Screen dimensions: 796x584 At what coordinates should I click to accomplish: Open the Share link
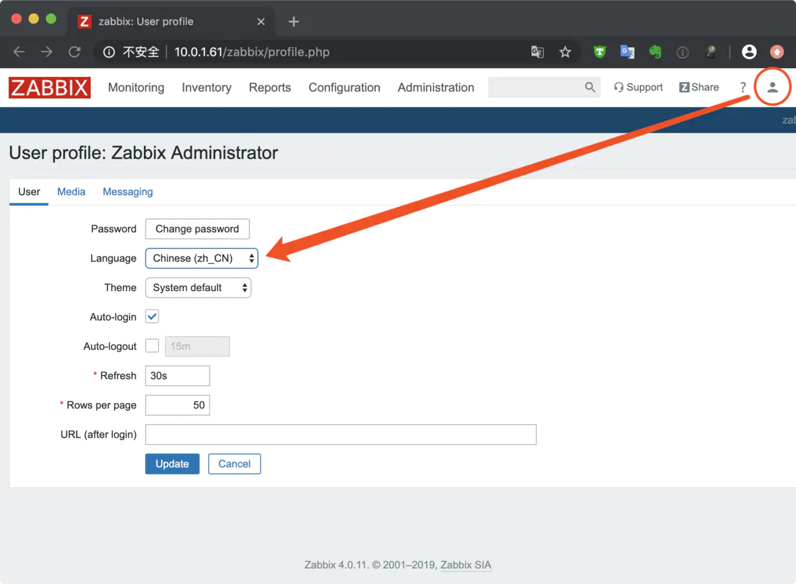698,88
